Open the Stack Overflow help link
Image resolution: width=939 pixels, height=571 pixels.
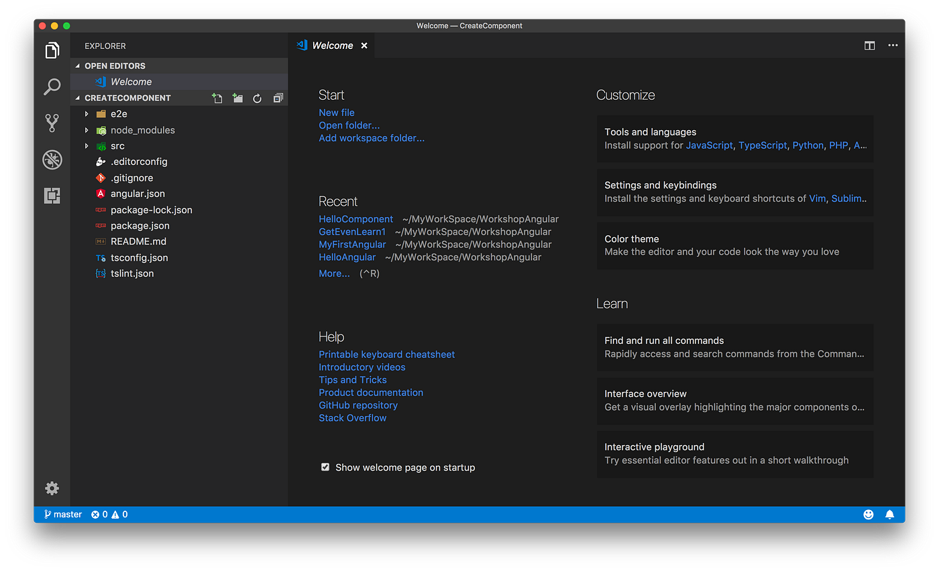(352, 418)
